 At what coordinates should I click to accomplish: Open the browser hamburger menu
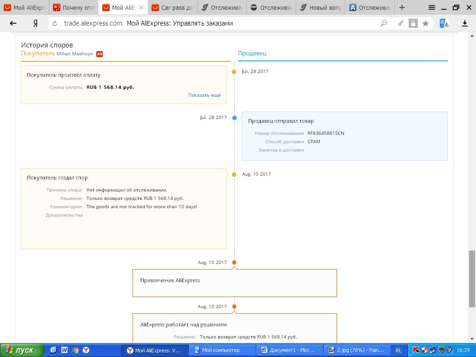[x=432, y=7]
